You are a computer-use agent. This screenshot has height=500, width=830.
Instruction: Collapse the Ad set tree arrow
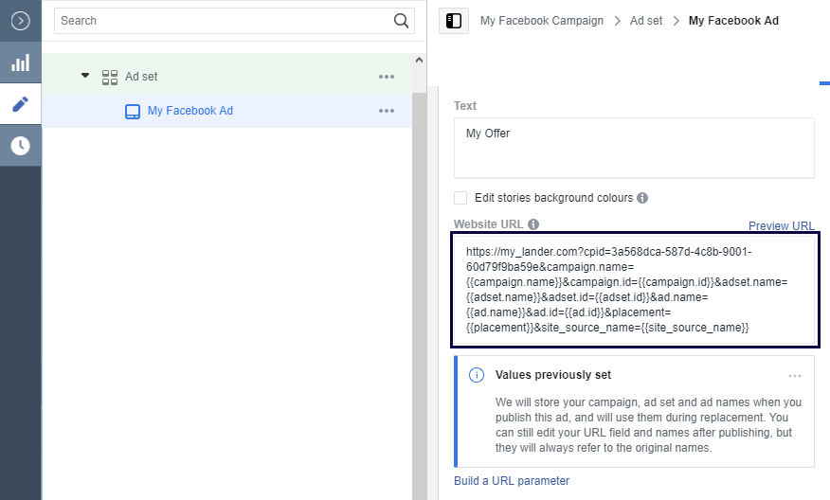point(85,76)
